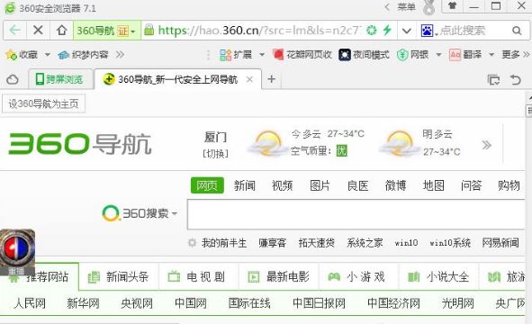Open the tab list window icon

pos(493,80)
